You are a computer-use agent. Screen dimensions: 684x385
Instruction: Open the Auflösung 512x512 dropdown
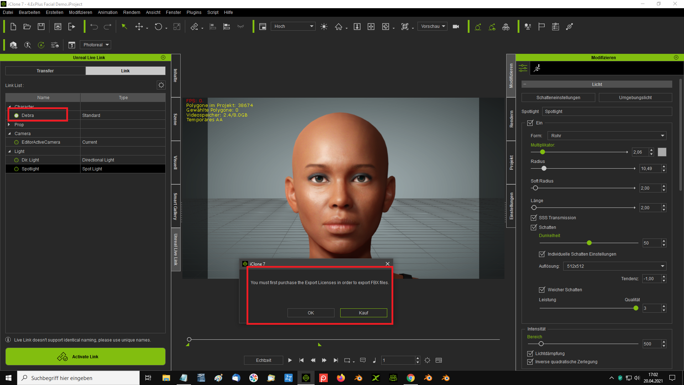coord(615,266)
